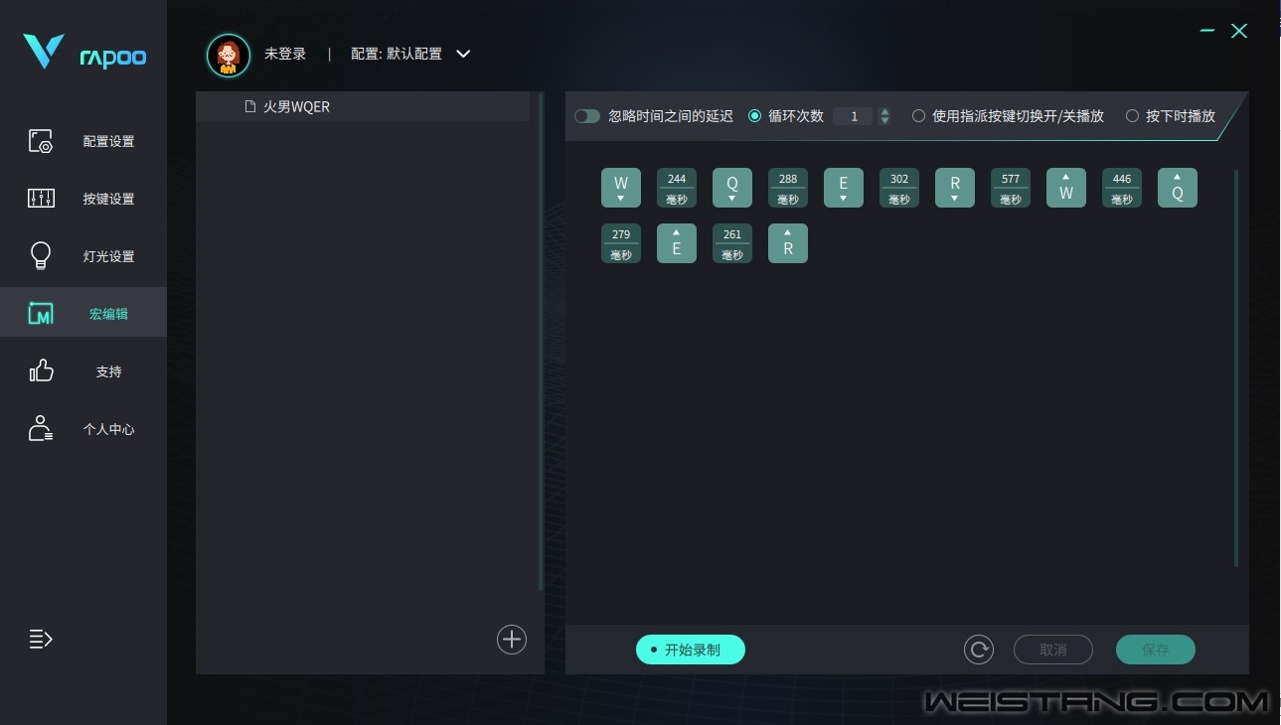This screenshot has height=725, width=1281.
Task: Click the 保存 save button
Action: (x=1155, y=650)
